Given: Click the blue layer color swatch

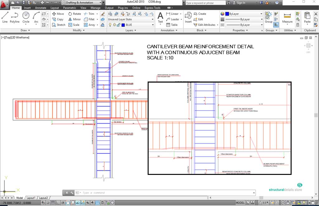Looking at the screenshot, I should (123, 25).
